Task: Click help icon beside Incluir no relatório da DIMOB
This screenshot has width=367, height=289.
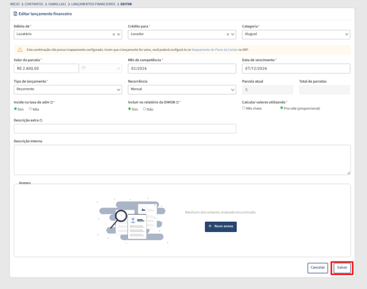Action: 177,102
